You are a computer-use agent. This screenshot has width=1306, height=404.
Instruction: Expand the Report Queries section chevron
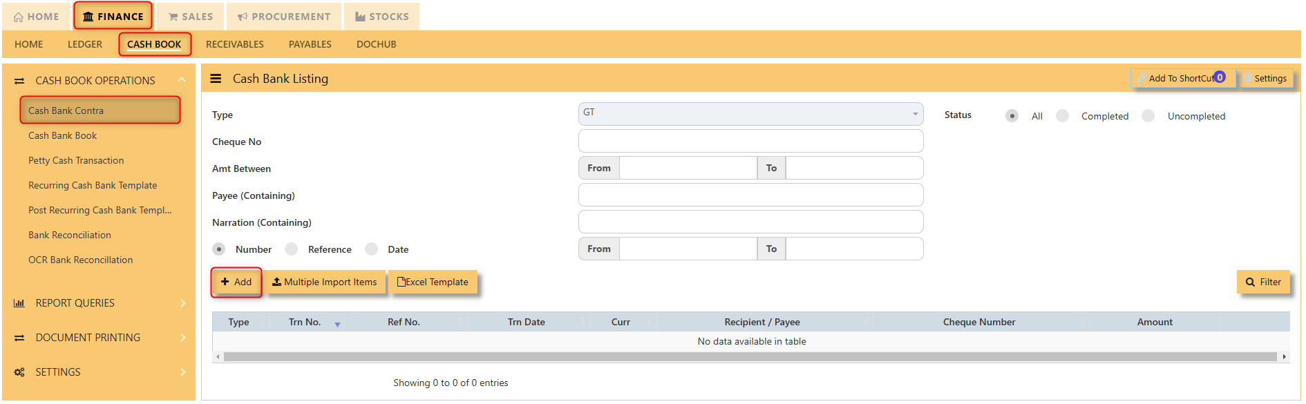pos(183,303)
